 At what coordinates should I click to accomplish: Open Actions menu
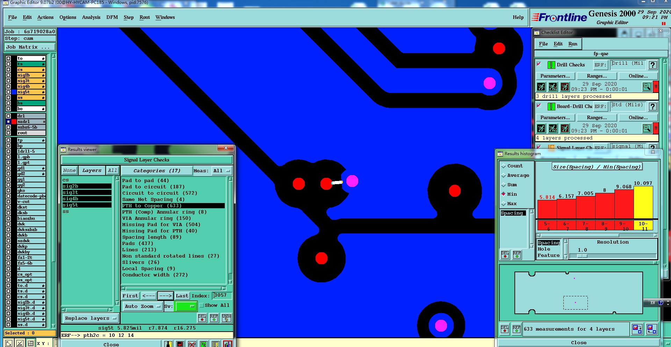point(45,17)
